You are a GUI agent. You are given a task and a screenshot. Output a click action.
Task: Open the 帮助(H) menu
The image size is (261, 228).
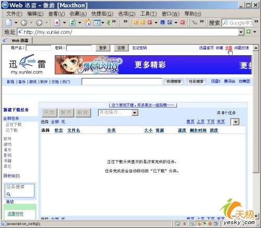(x=193, y=14)
